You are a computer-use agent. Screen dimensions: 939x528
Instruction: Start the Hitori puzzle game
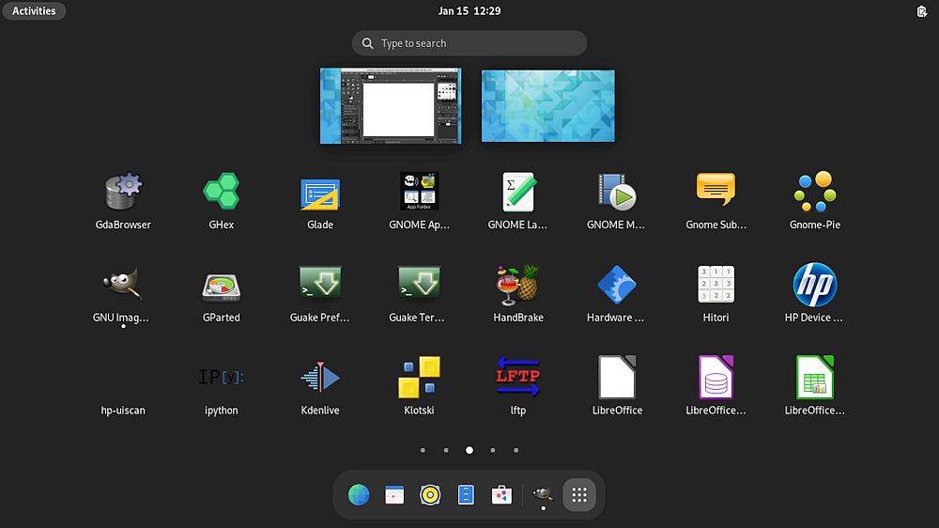tap(716, 294)
